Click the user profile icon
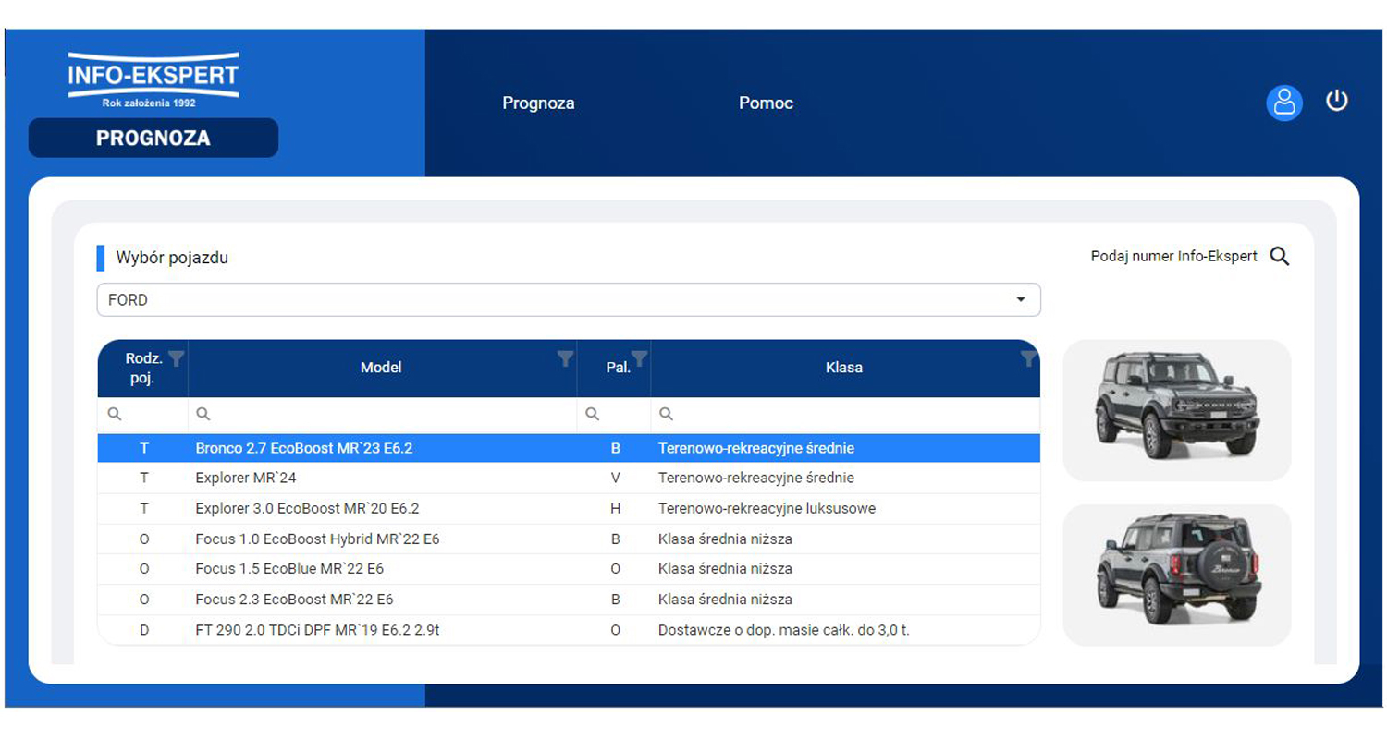Image resolution: width=1387 pixels, height=739 pixels. (1283, 103)
